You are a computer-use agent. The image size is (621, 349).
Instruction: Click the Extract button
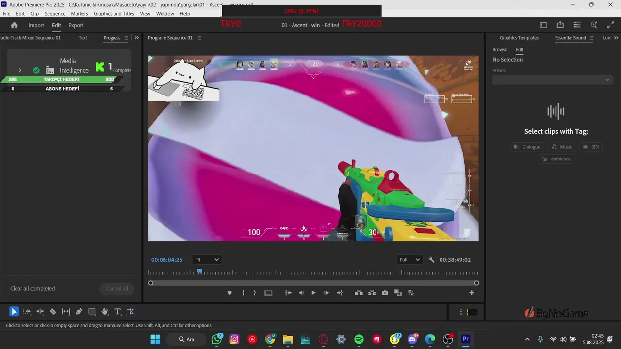[372, 293]
